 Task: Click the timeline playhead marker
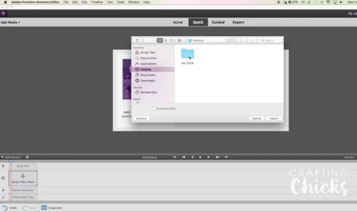[11, 161]
